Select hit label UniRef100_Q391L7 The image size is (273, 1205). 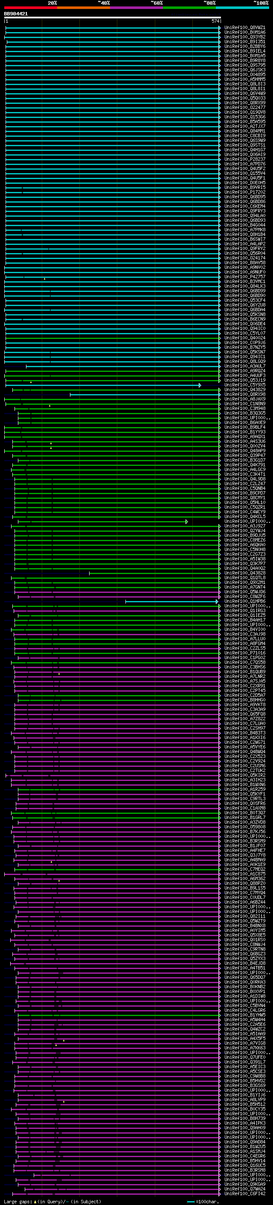pyautogui.click(x=245, y=1062)
